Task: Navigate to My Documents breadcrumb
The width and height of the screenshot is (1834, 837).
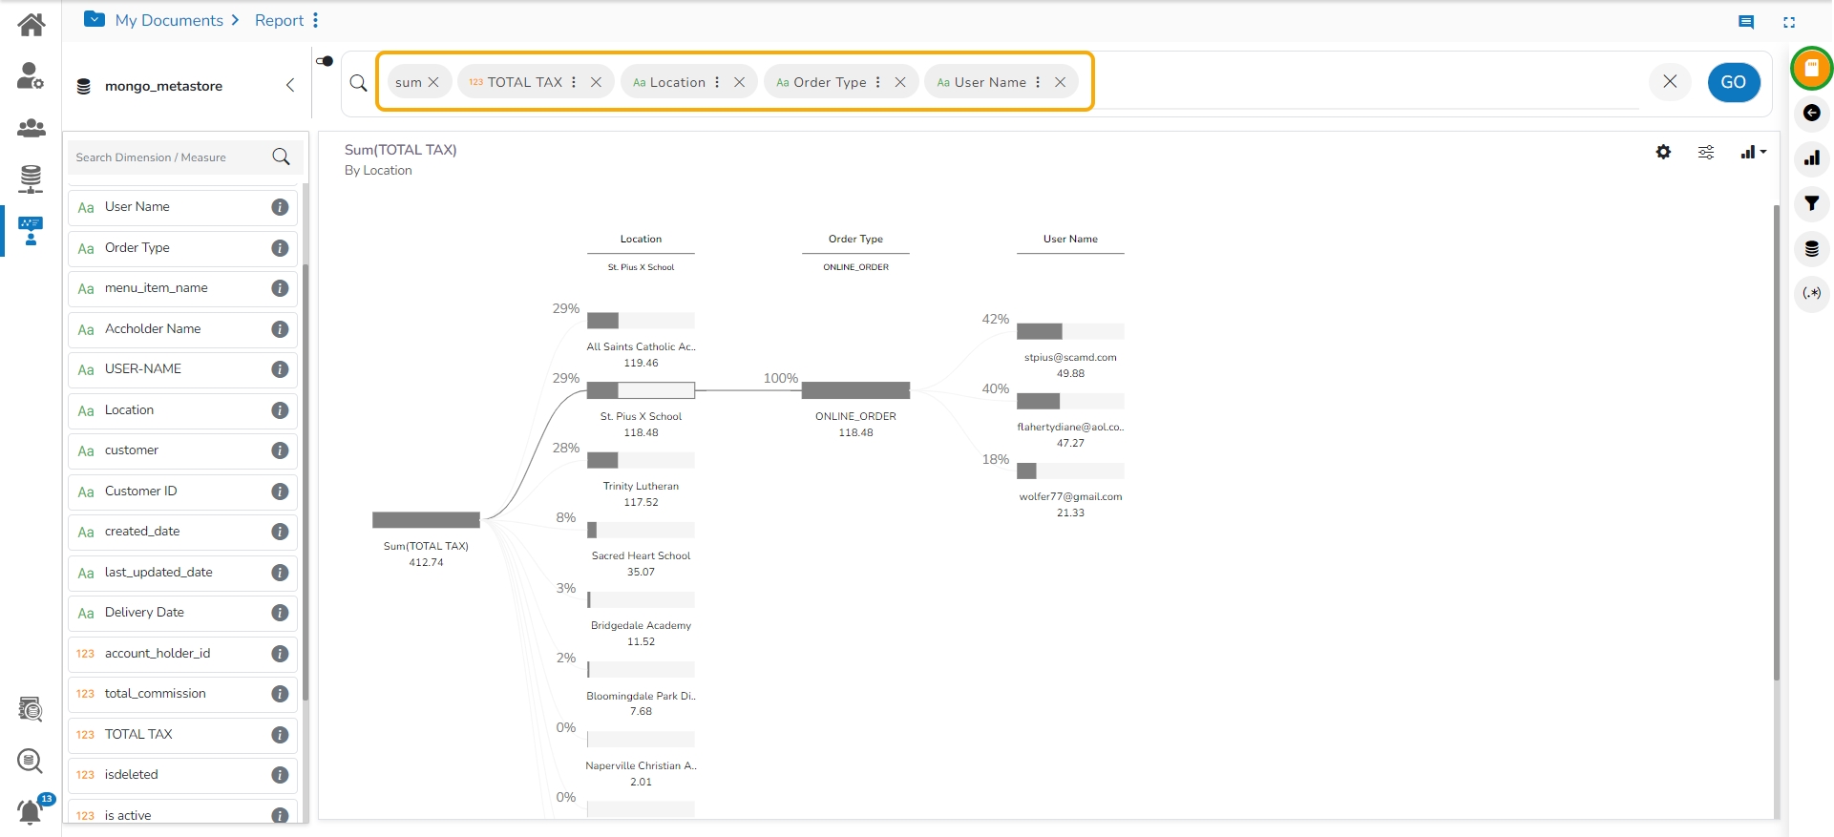Action: coord(168,20)
